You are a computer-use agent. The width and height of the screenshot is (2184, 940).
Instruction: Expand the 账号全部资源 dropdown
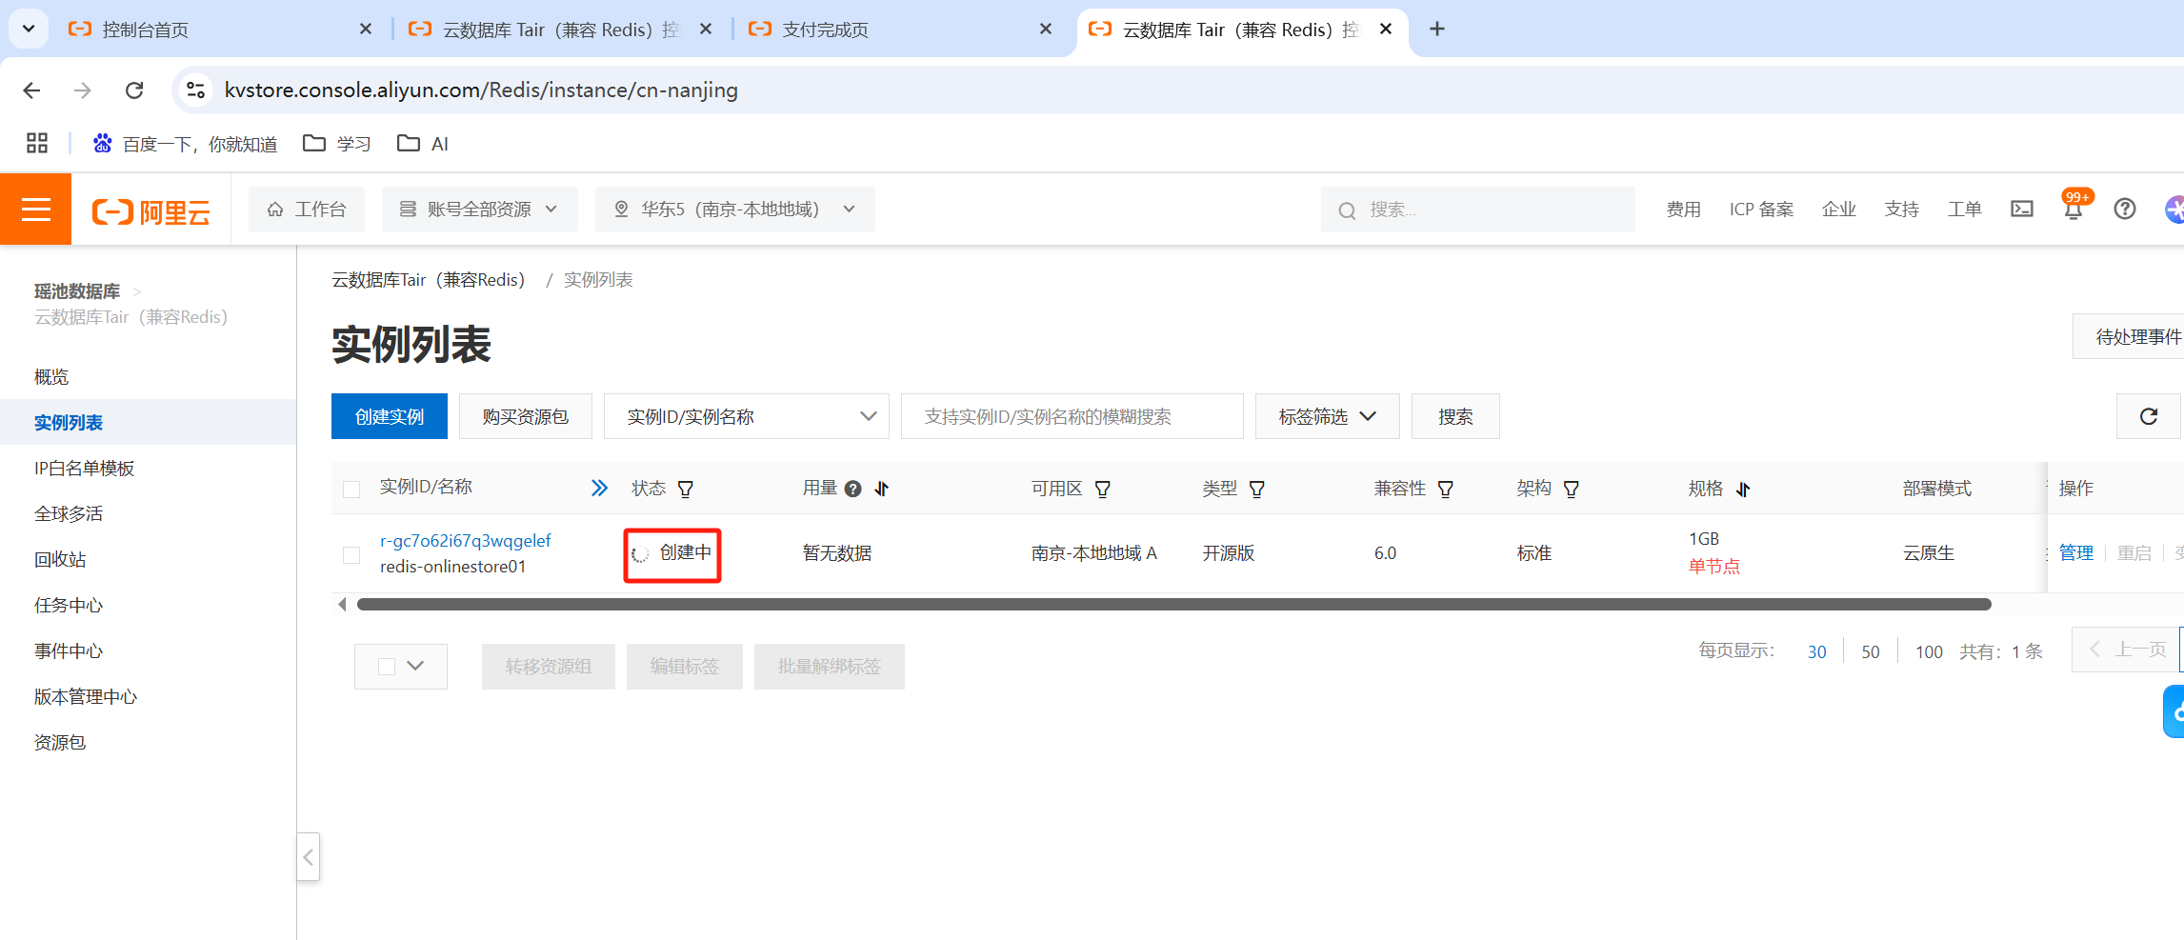pos(480,210)
